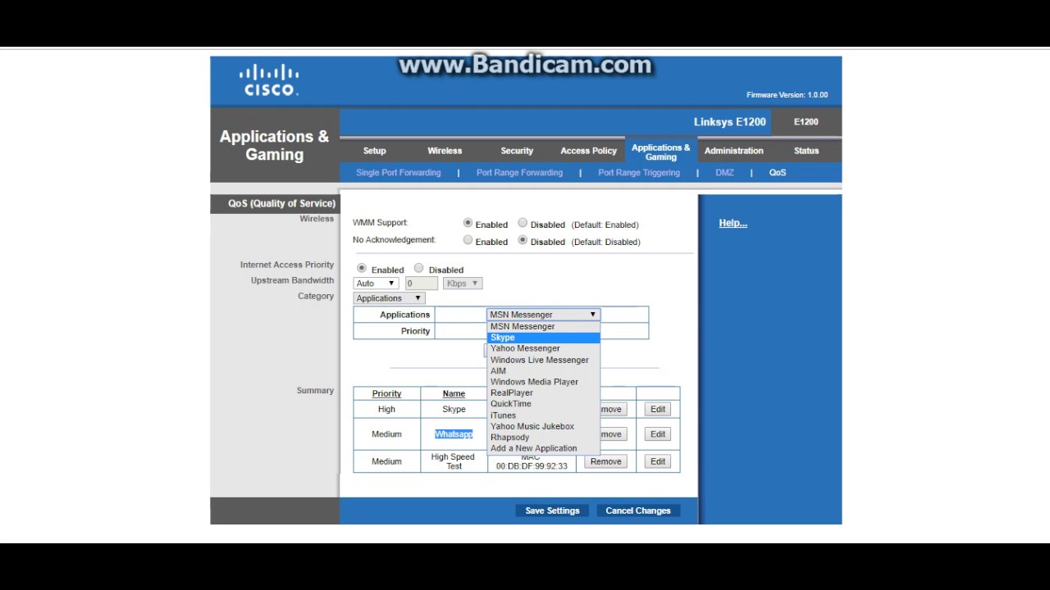
Task: Click the Priority column header
Action: [386, 394]
